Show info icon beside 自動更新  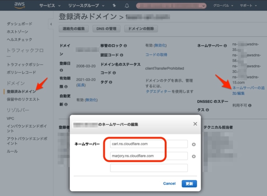tap(66, 104)
